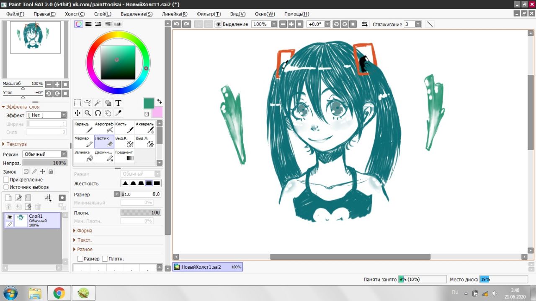Open the Слой menu
536x301 pixels.
coord(103,14)
